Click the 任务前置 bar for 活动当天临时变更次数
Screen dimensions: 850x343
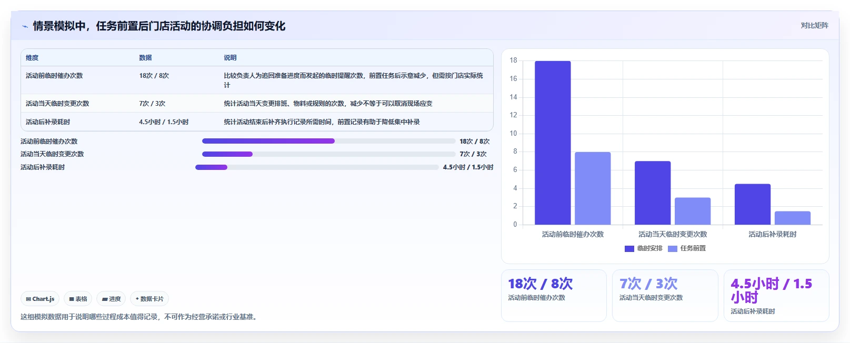click(x=693, y=211)
